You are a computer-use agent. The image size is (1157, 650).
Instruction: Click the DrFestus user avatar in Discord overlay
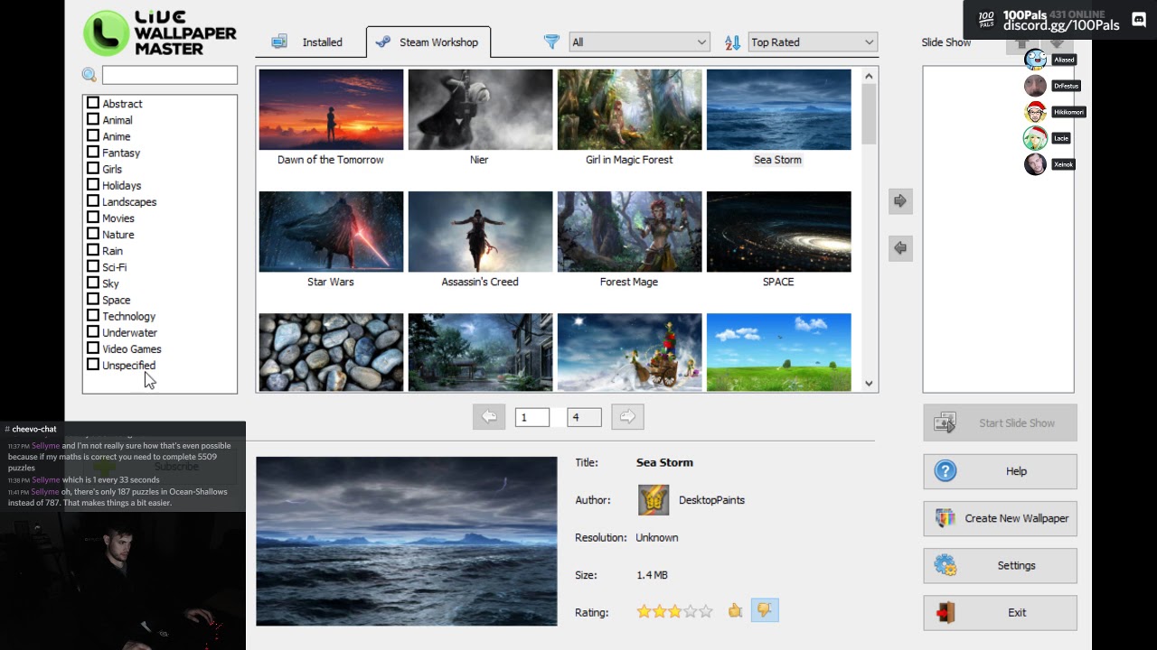pos(1035,86)
